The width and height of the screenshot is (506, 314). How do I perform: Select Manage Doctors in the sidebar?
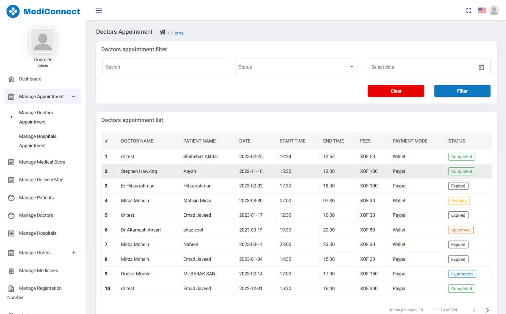click(36, 215)
